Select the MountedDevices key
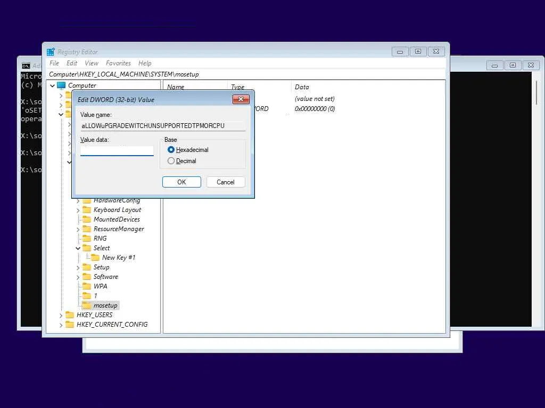545x408 pixels. (117, 219)
